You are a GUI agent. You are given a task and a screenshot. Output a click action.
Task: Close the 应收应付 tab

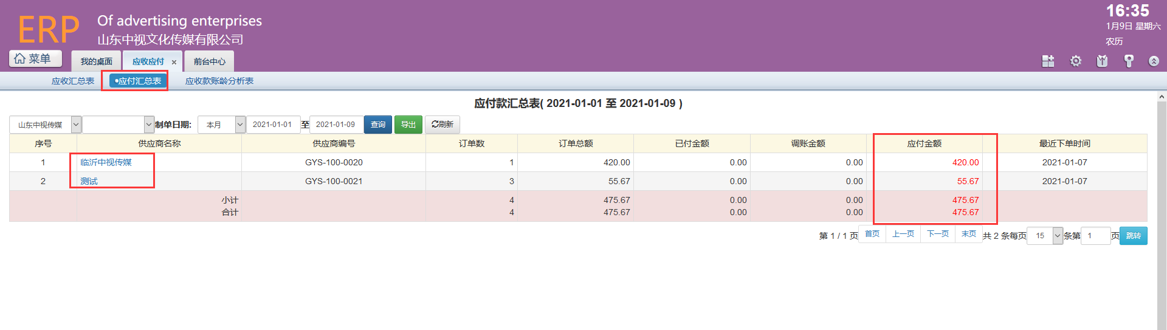174,62
